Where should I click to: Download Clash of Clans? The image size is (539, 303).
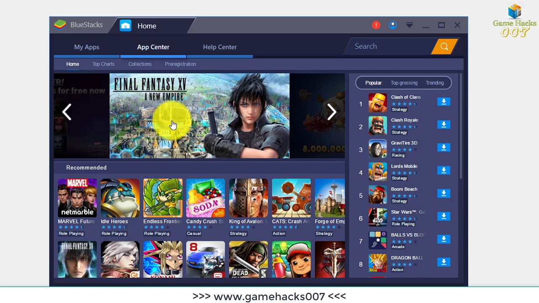click(x=443, y=102)
